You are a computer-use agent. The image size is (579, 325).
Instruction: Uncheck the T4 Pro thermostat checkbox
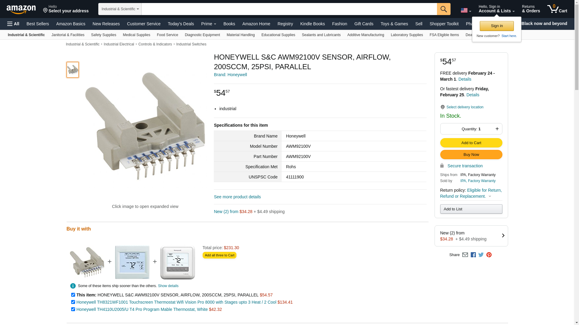click(x=73, y=309)
